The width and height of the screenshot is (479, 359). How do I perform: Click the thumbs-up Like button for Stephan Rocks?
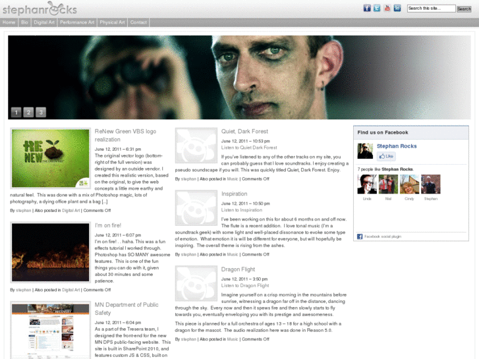pos(386,156)
